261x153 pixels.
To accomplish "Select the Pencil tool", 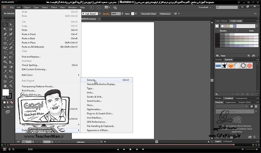I will tap(5, 48).
